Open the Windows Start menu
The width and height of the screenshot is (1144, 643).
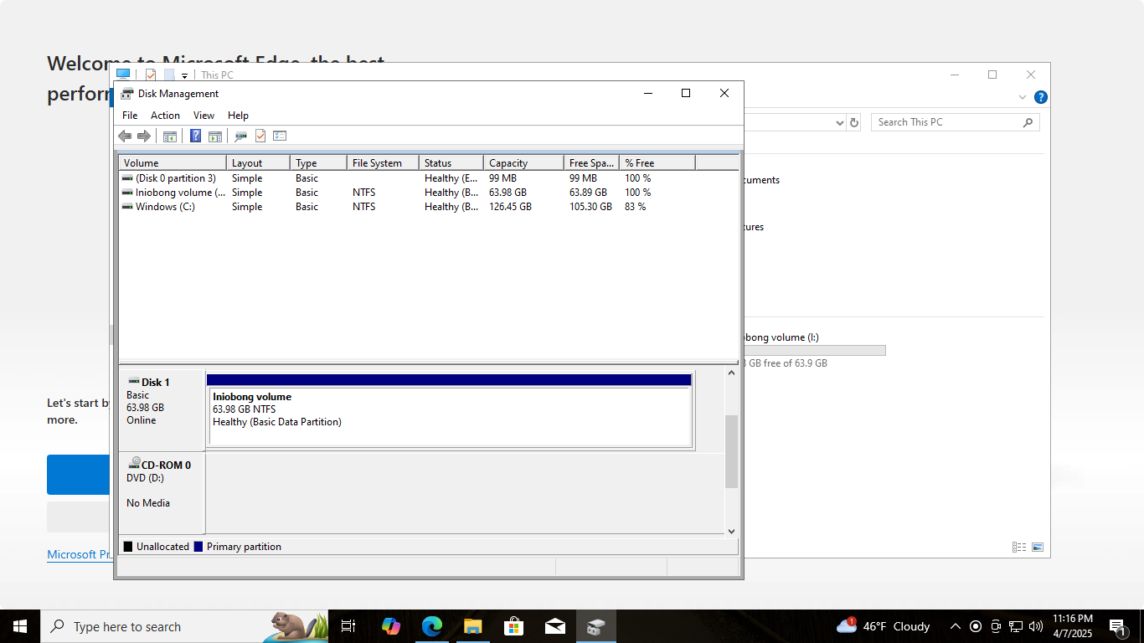pos(20,626)
